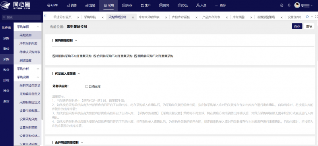The height and width of the screenshot is (146, 318).
Task: Collapse the sidebar with the toggle icon
Action: click(x=45, y=16)
